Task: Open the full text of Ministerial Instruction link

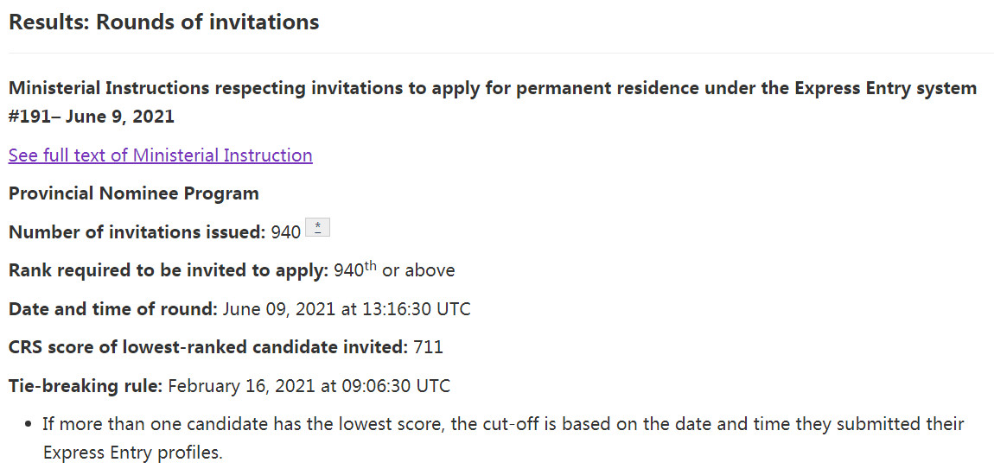Action: coord(160,155)
